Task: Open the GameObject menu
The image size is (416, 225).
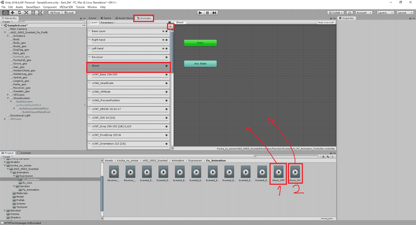Action: tap(33, 7)
